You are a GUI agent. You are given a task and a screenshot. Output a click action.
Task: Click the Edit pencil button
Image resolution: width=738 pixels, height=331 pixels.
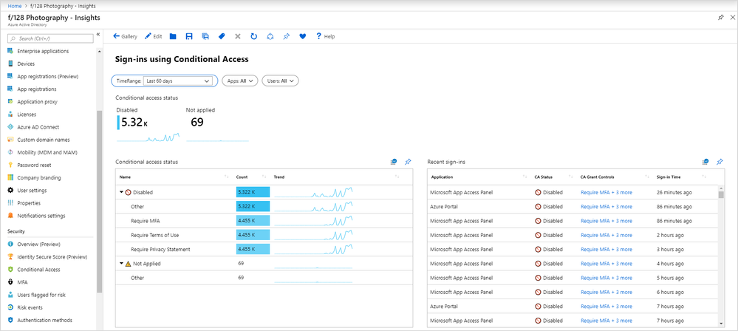pyautogui.click(x=153, y=36)
